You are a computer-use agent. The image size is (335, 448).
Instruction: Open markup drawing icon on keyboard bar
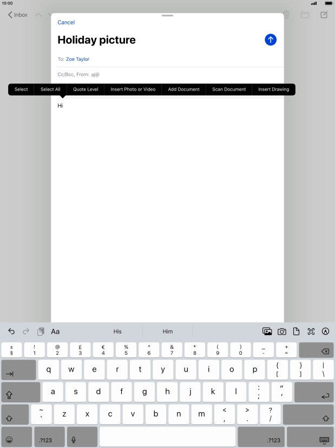(325, 331)
